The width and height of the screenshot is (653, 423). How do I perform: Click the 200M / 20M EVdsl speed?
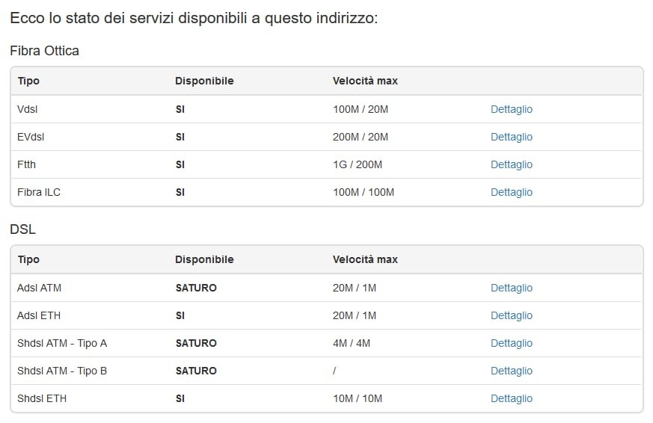(x=361, y=137)
